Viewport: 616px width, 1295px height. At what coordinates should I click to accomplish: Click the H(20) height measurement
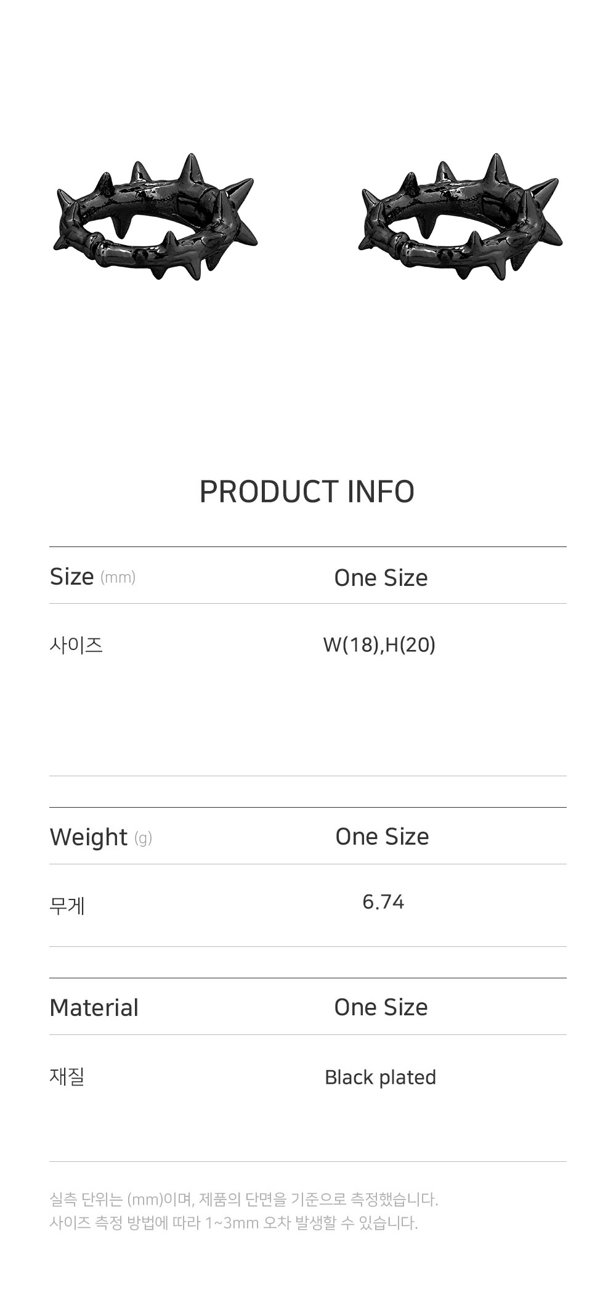tap(410, 645)
